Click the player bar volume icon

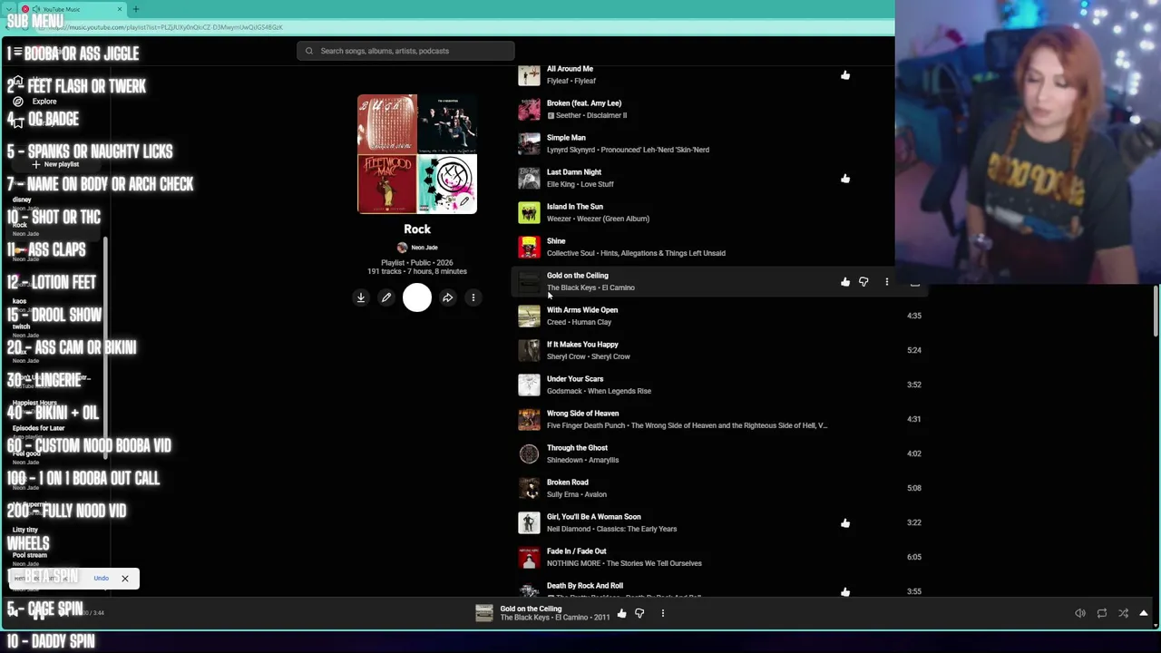(x=1080, y=614)
